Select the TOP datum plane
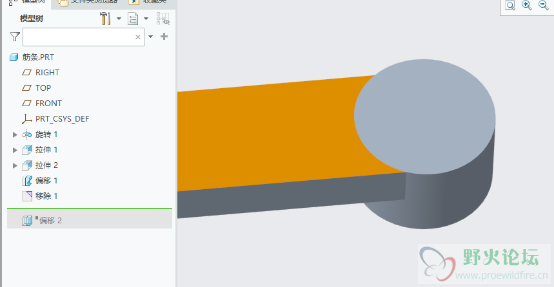 coord(43,88)
